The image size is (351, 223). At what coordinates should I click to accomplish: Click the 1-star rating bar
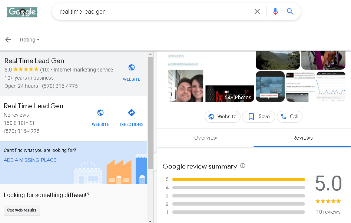tap(239, 212)
